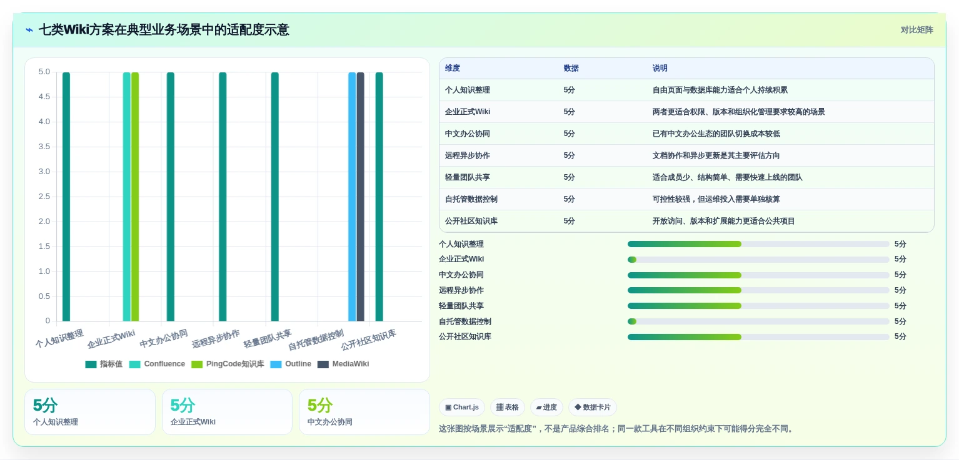Click the 公开社区知识库 bar in chart
Viewport: 959px width, 460px height.
(379, 197)
